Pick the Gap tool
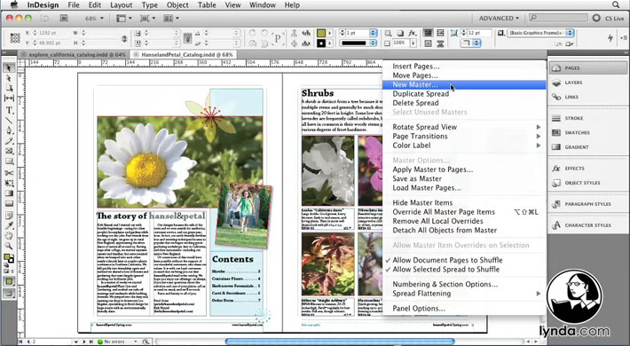 coord(9,98)
